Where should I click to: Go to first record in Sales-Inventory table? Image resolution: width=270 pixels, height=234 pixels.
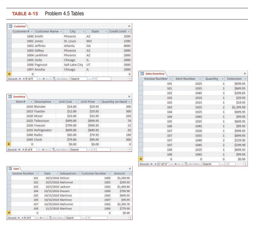[152, 164]
